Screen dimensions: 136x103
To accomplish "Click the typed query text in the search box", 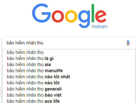I will pyautogui.click(x=25, y=43).
